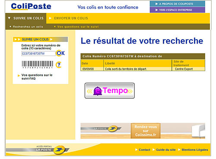216x159 pixels.
Task: Click the 'Vos colis en toute confiance' slogan
Action: pos(108,7)
